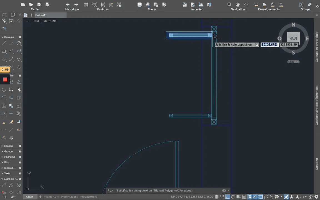Click the Y coordinate input field 3225532.59
Screen dimensions: 320x200
(289, 44)
